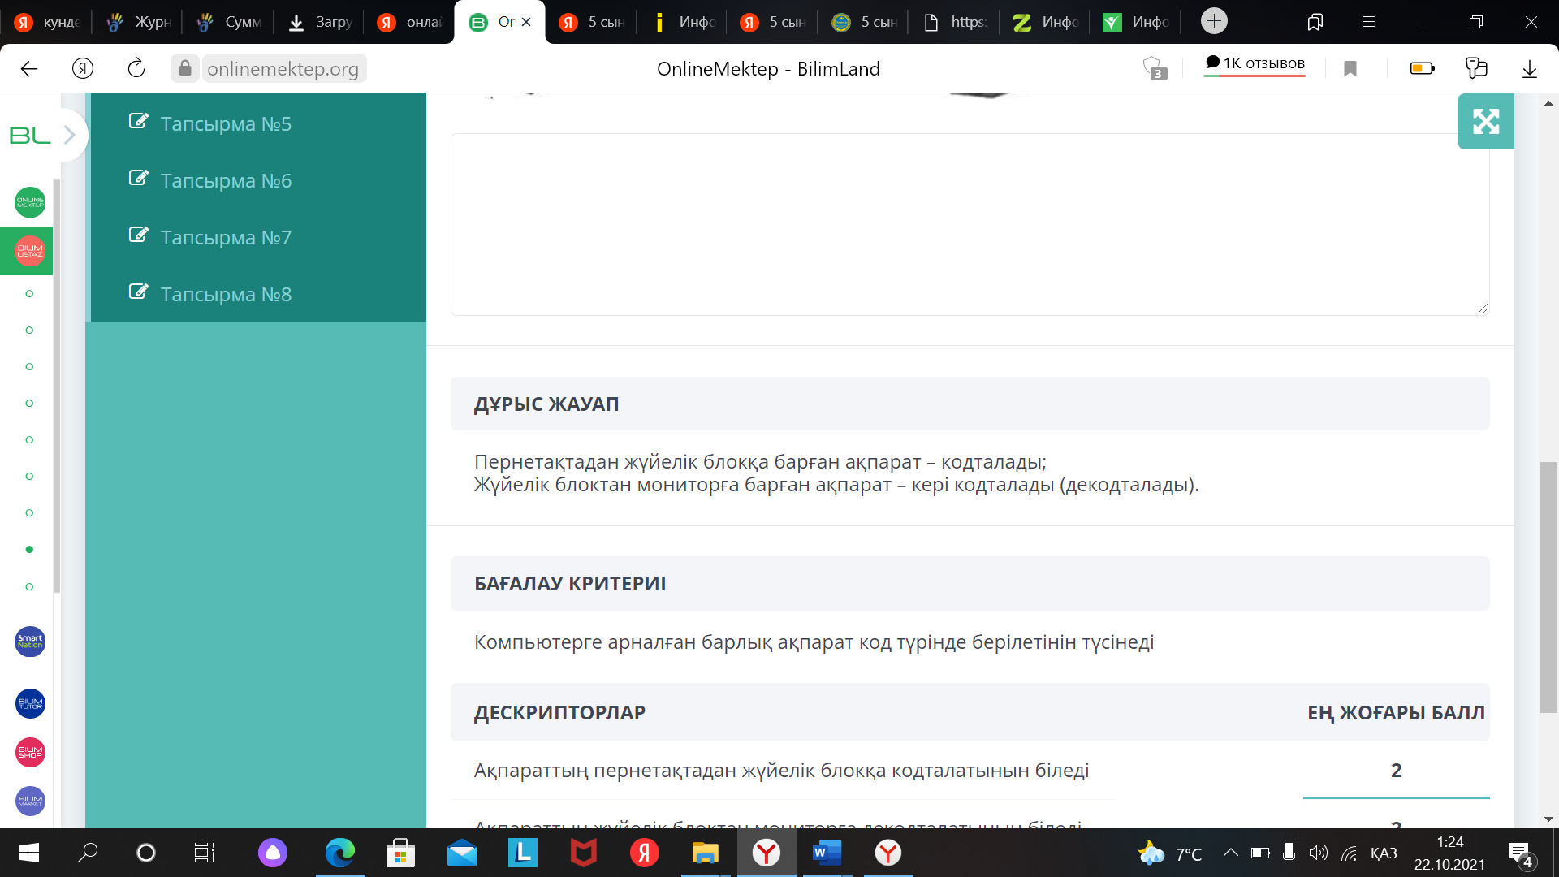The width and height of the screenshot is (1559, 877).
Task: Open the Online Mektep sidebar icon
Action: [x=30, y=202]
